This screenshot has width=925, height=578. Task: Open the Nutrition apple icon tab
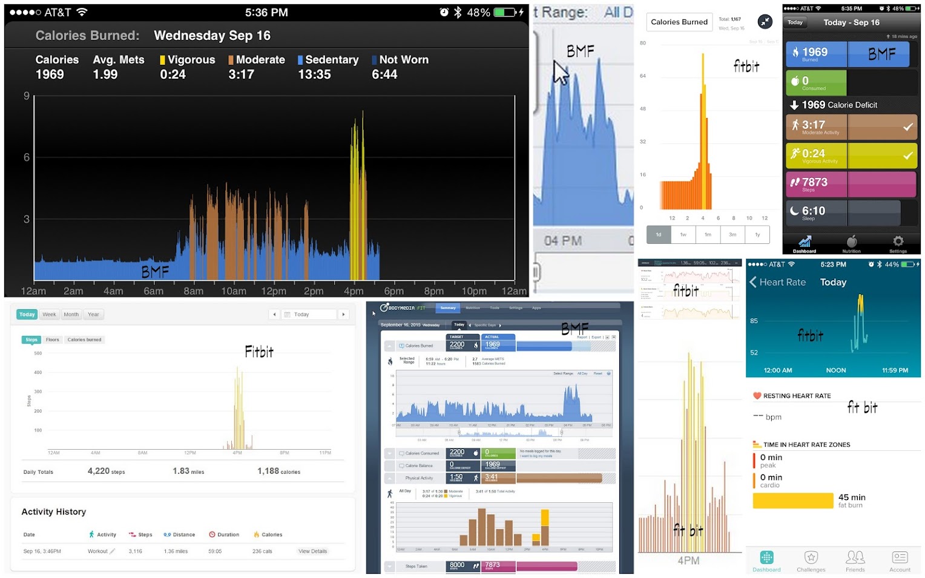pos(852,241)
